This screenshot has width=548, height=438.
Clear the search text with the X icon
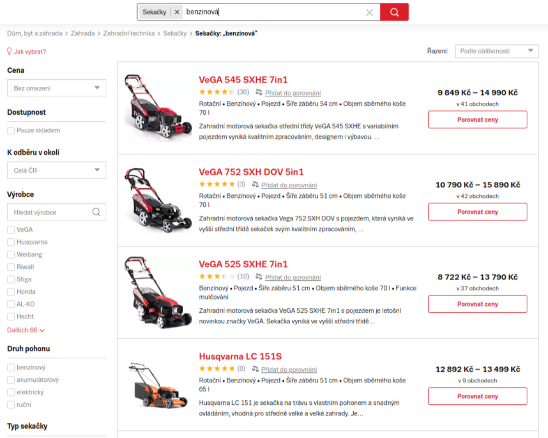(x=370, y=12)
